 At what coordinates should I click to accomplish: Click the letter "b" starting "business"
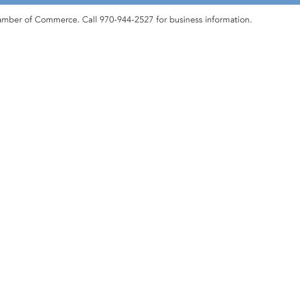[x=172, y=20]
